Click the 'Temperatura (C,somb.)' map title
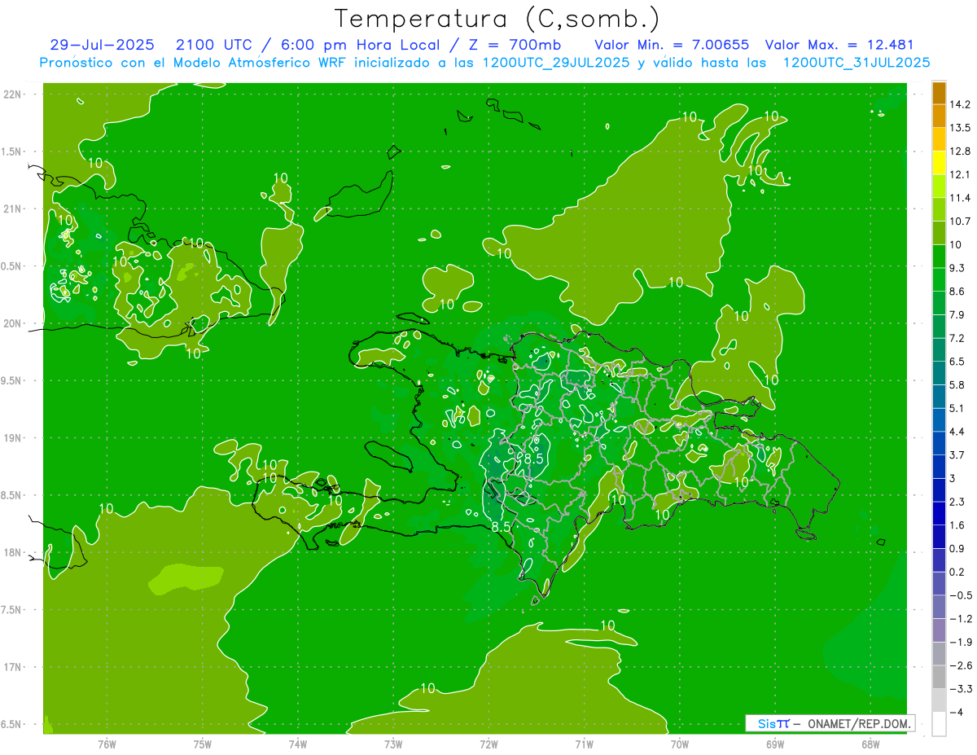 [497, 19]
